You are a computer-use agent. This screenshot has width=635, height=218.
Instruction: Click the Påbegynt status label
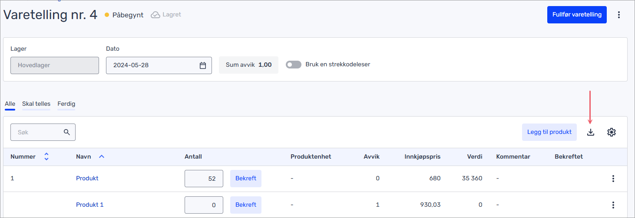tap(128, 15)
